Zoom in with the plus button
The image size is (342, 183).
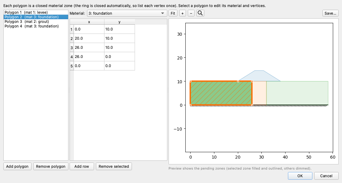(183, 13)
